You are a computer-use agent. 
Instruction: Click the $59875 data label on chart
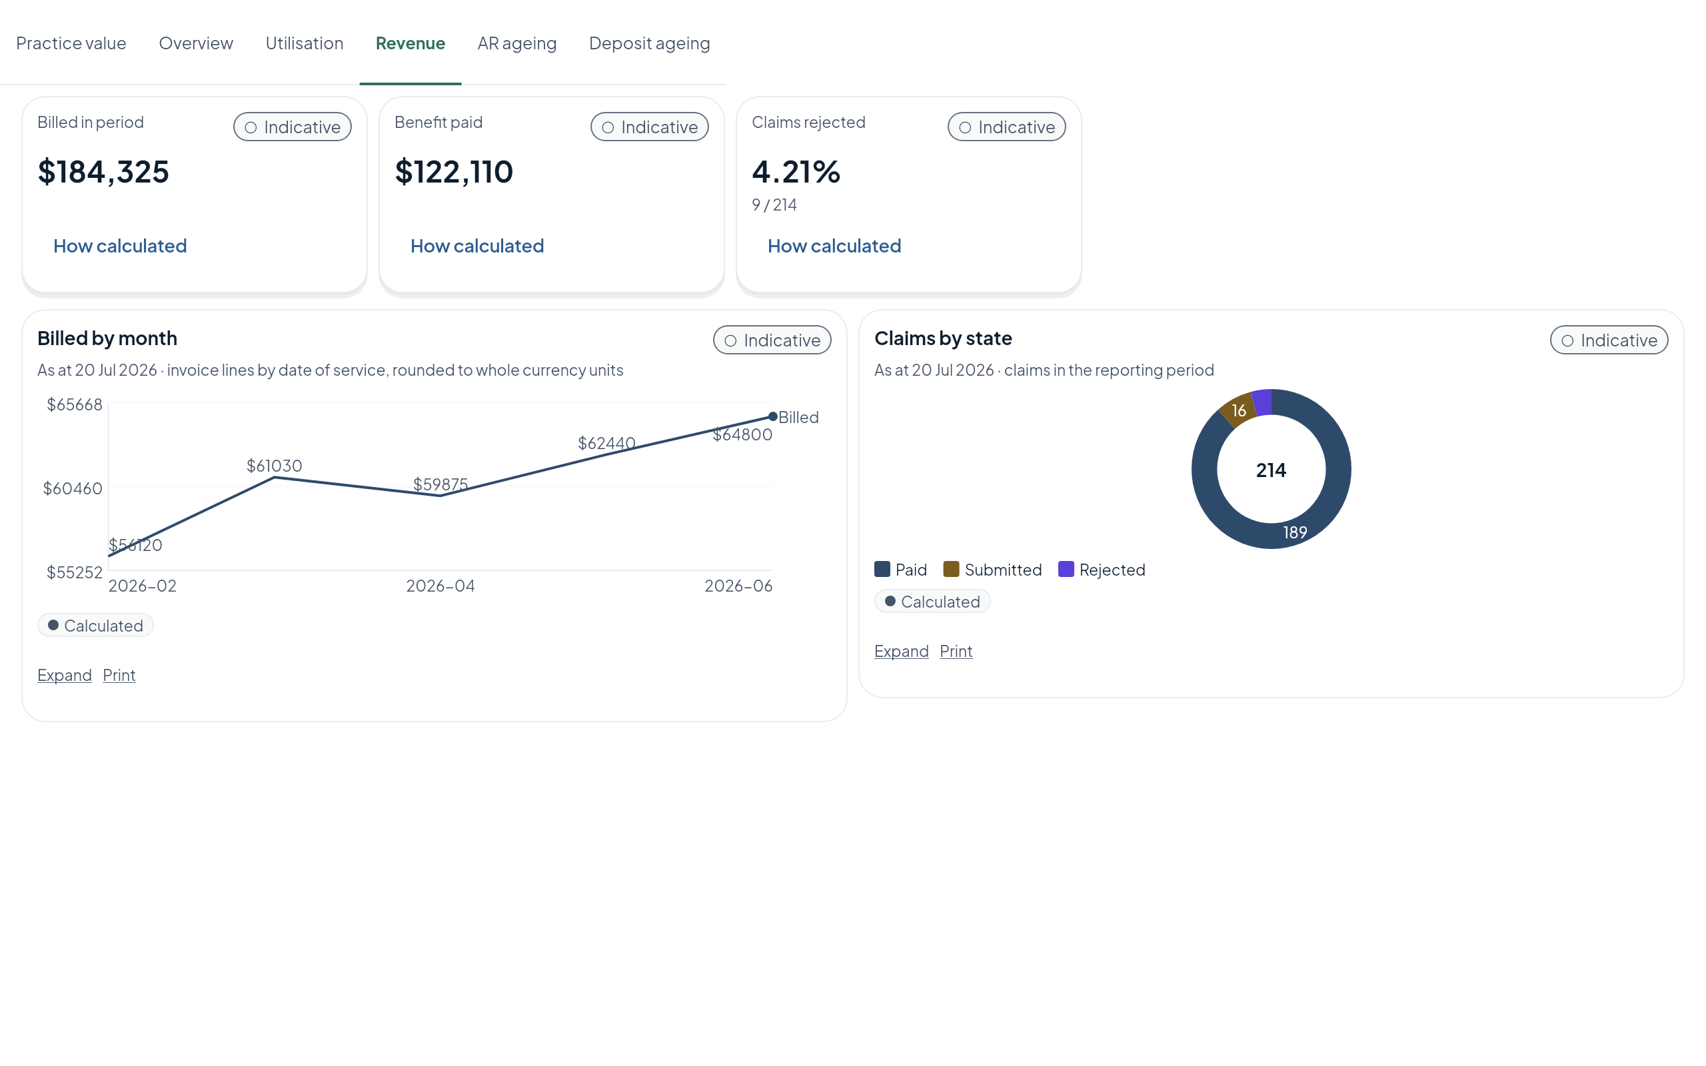coord(440,484)
